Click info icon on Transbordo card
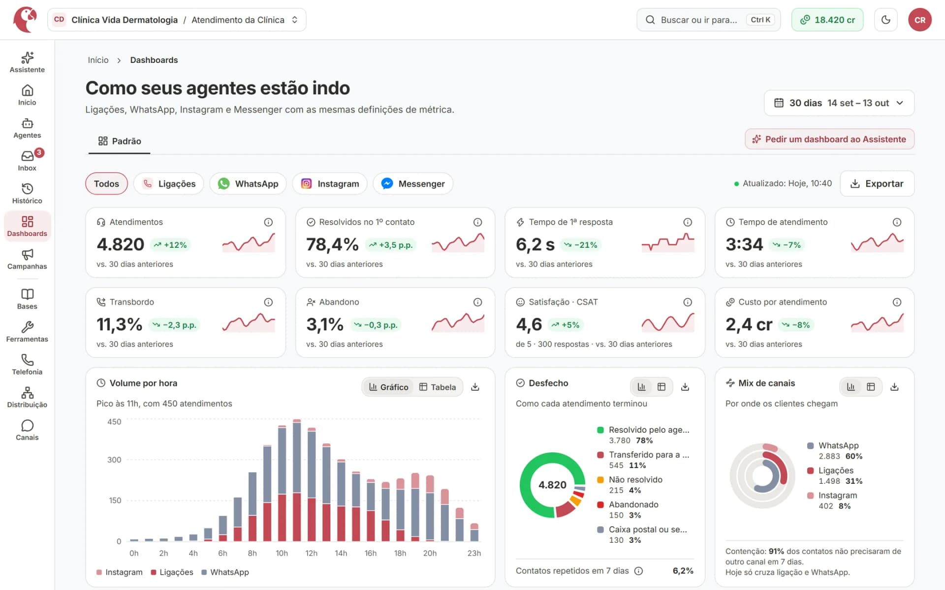Image resolution: width=945 pixels, height=590 pixels. pyautogui.click(x=268, y=302)
